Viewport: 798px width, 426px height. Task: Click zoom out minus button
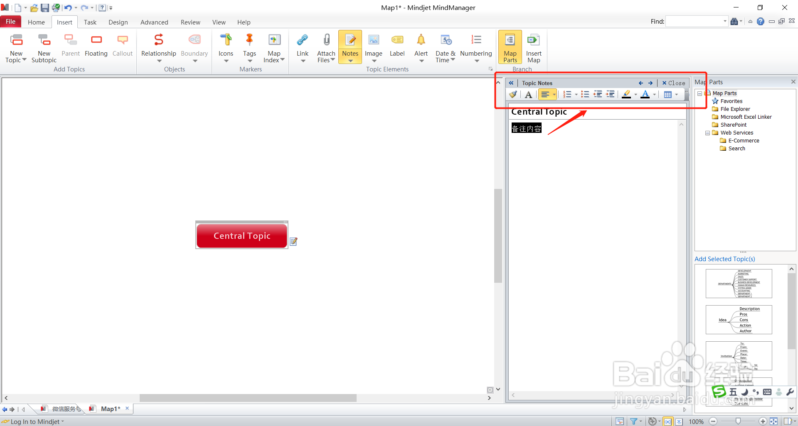[713, 421]
